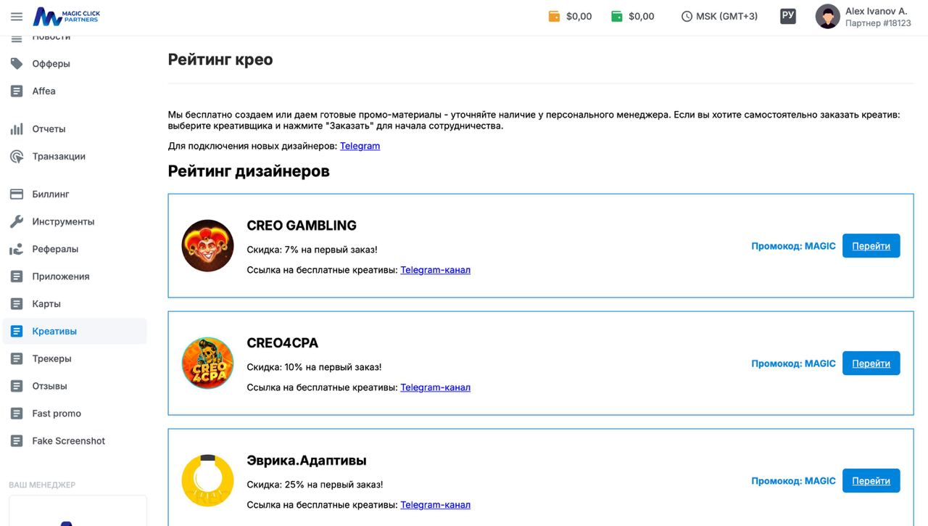The height and width of the screenshot is (526, 928).
Task: Open Трекеры in the sidebar
Action: pyautogui.click(x=75, y=359)
